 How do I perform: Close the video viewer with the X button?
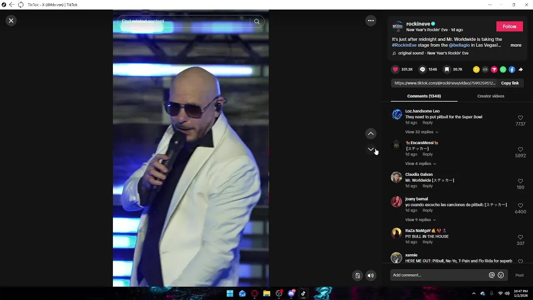pos(11,20)
